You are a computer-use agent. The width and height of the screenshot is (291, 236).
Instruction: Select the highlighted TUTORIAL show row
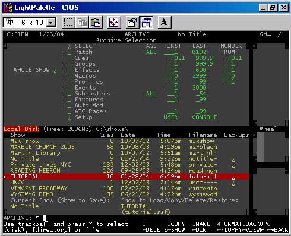(x=126, y=177)
